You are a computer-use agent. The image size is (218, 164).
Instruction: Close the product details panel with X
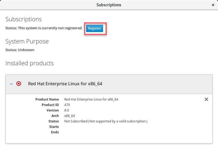206,99
